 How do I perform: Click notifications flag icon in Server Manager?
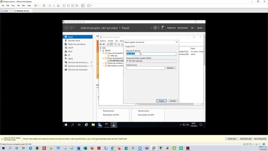163,28
